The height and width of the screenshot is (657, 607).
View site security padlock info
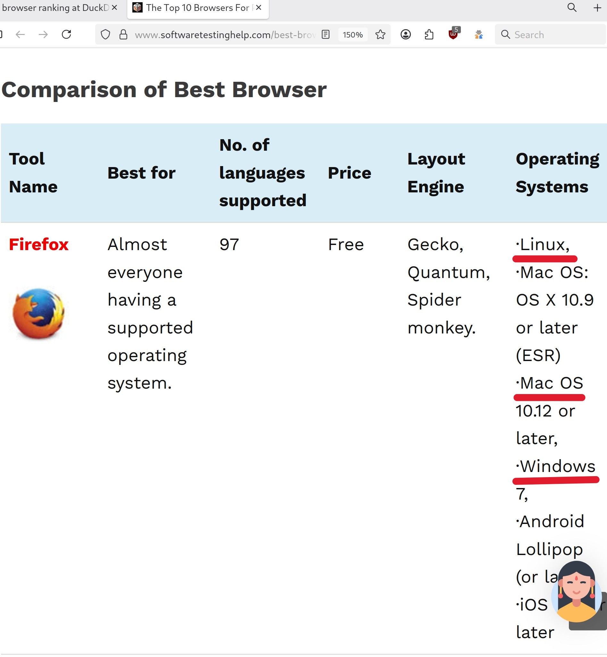[123, 35]
